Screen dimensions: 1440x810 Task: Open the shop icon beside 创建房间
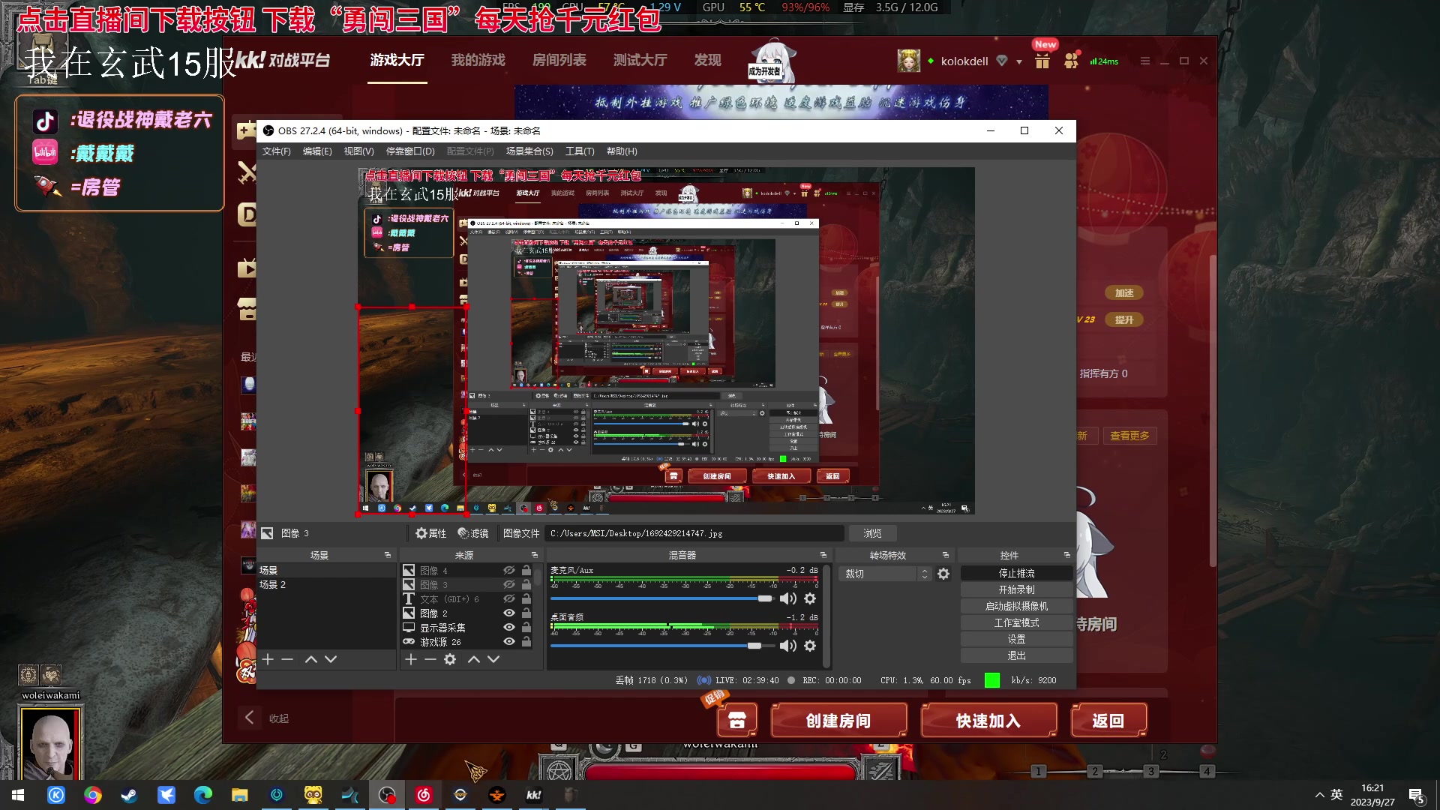click(736, 721)
